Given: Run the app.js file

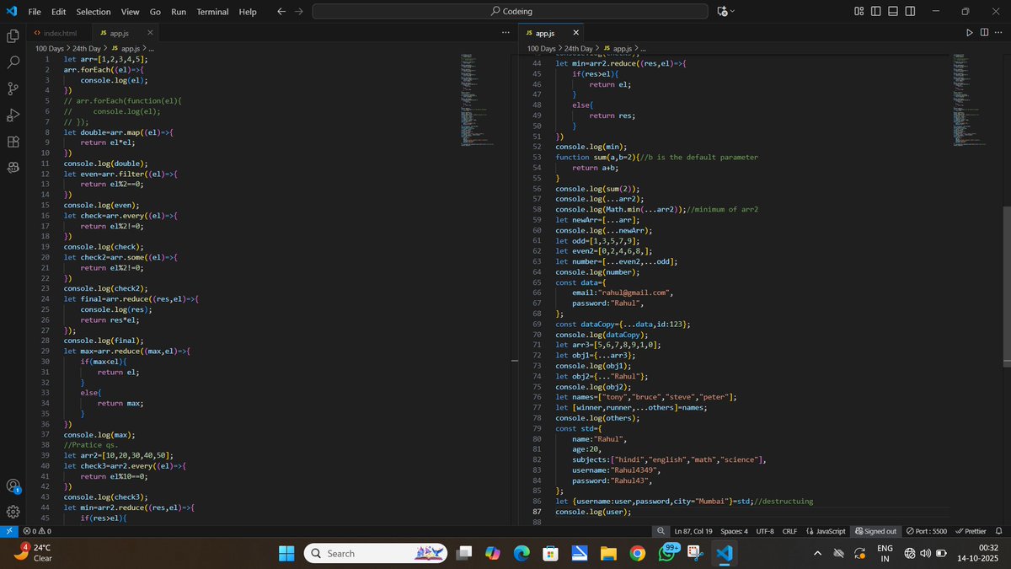Looking at the screenshot, I should coord(969,31).
